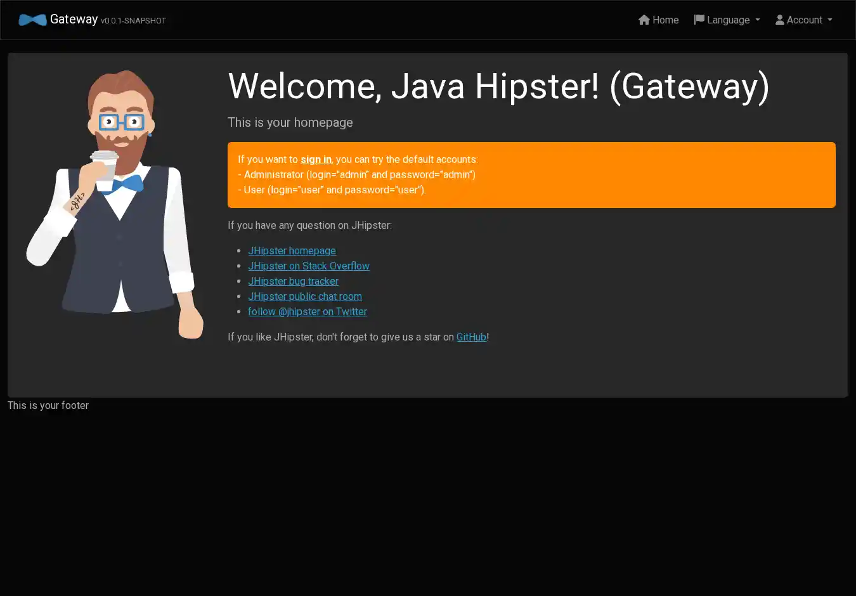Open the Account dropdown caret
The image size is (856, 596).
[x=830, y=20]
